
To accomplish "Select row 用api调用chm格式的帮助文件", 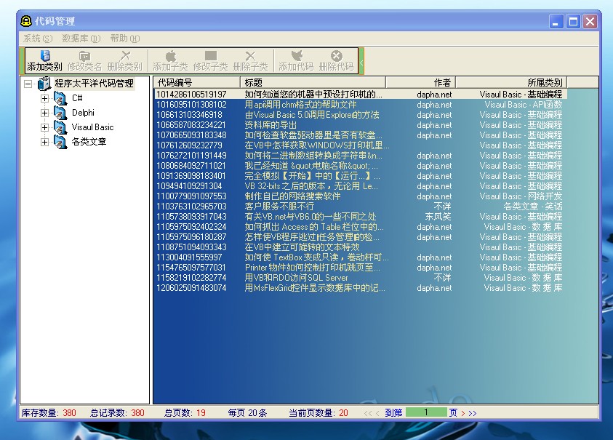I will 360,105.
